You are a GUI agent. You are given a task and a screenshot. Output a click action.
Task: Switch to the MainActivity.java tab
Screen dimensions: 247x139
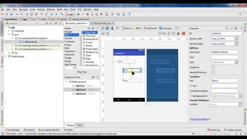click(102, 23)
